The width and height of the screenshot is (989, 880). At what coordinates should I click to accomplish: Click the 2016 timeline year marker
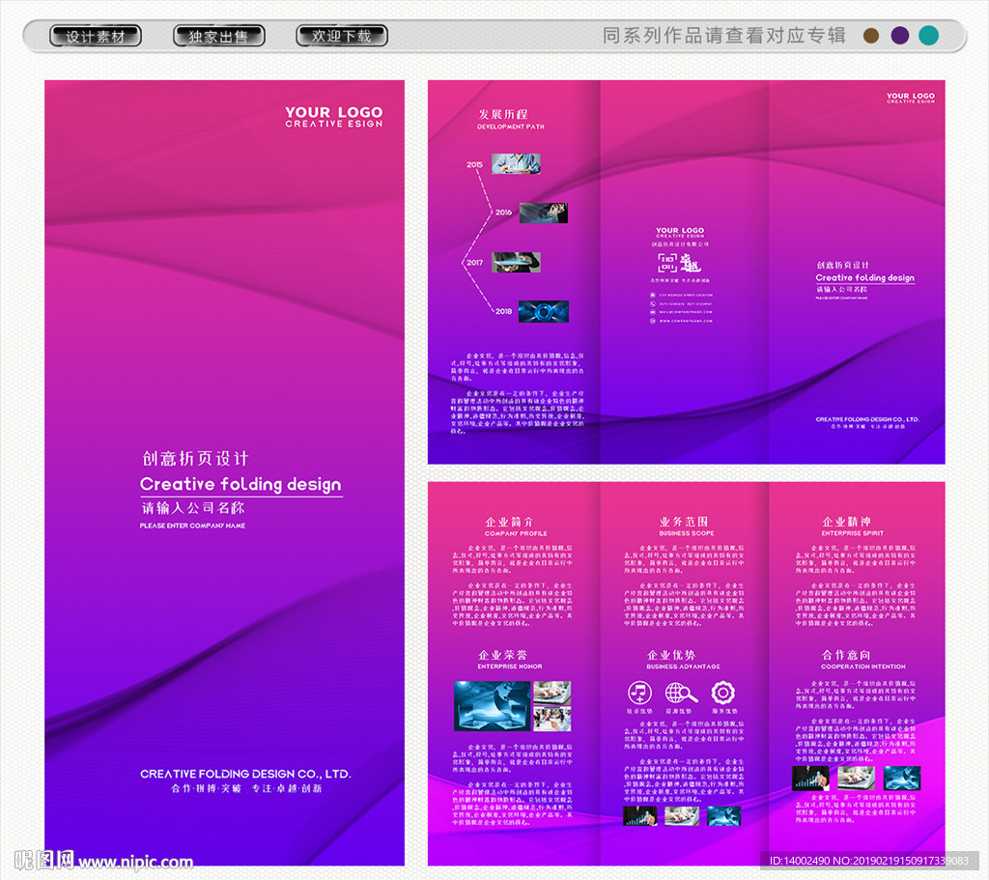coord(503,213)
